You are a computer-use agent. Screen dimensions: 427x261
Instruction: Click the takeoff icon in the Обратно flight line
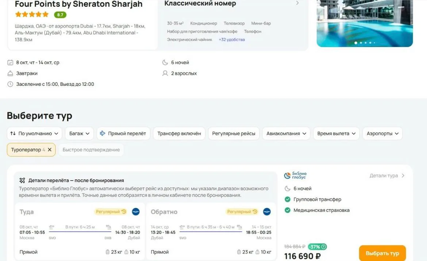click(182, 227)
